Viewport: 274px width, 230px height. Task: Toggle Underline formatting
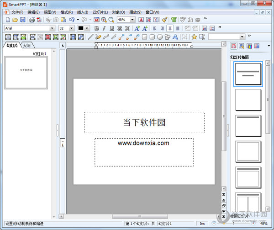click(x=112, y=28)
